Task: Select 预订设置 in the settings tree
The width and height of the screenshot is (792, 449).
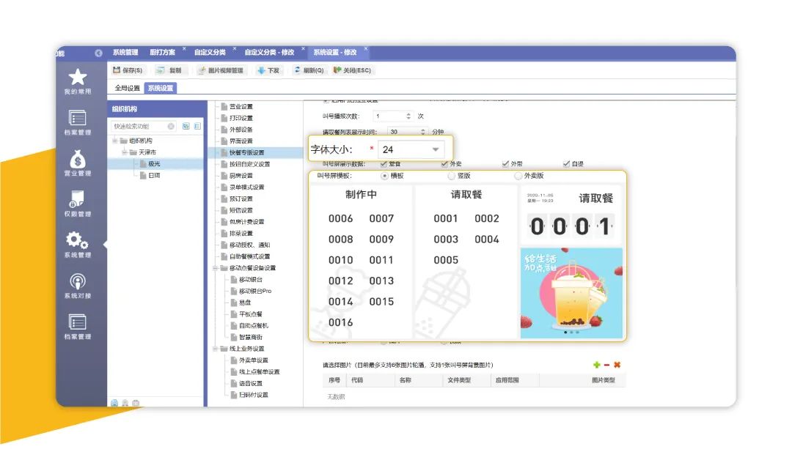Action: click(241, 198)
